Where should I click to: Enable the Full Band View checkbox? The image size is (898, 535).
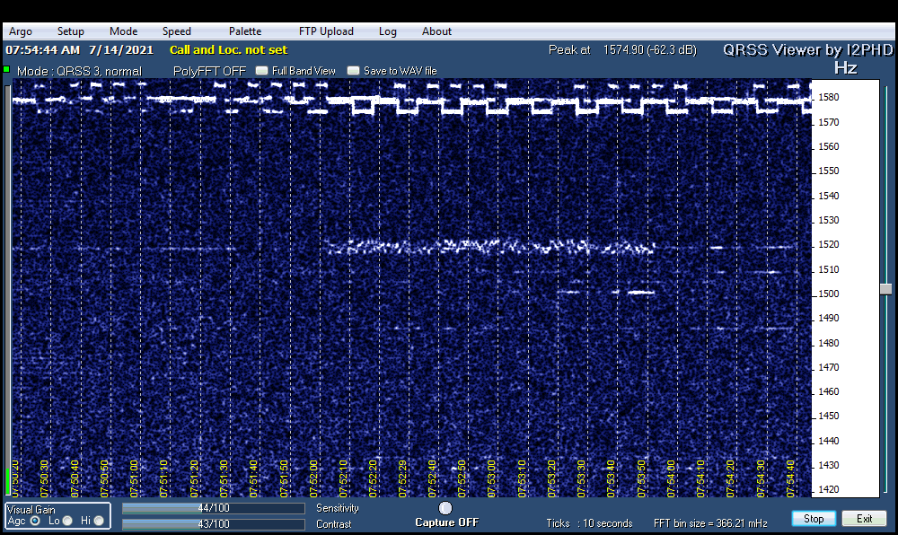[x=262, y=71]
